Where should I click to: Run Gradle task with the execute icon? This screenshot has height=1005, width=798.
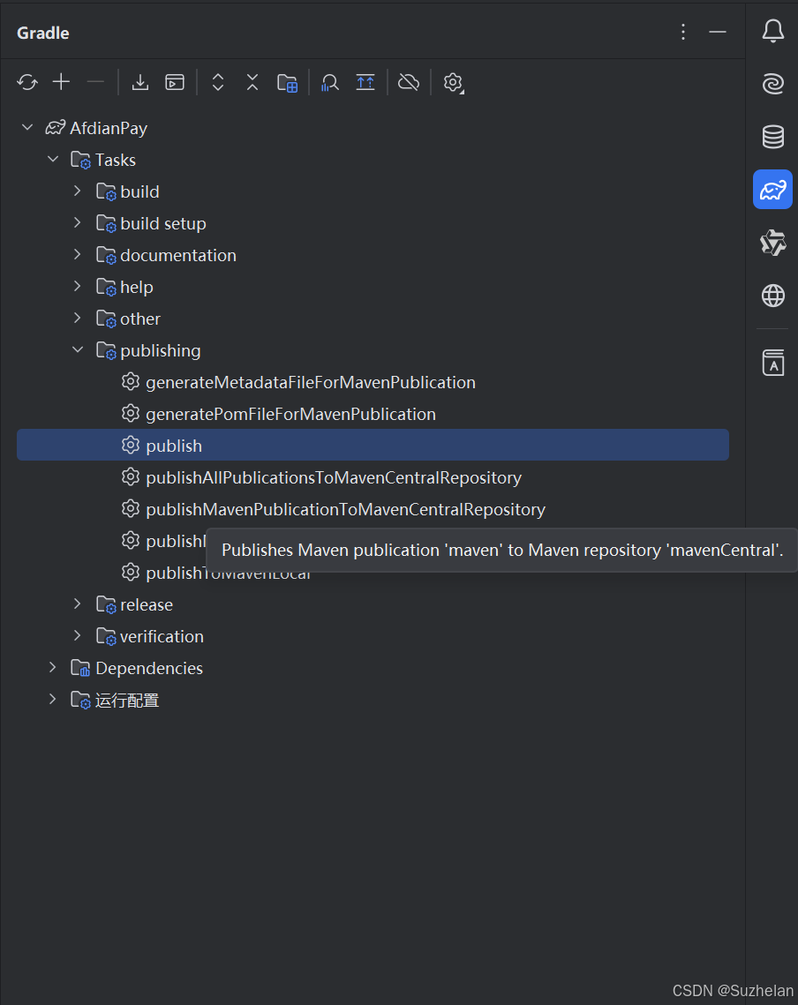(x=174, y=82)
